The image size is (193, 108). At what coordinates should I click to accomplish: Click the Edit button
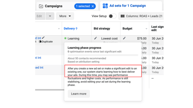39,16
